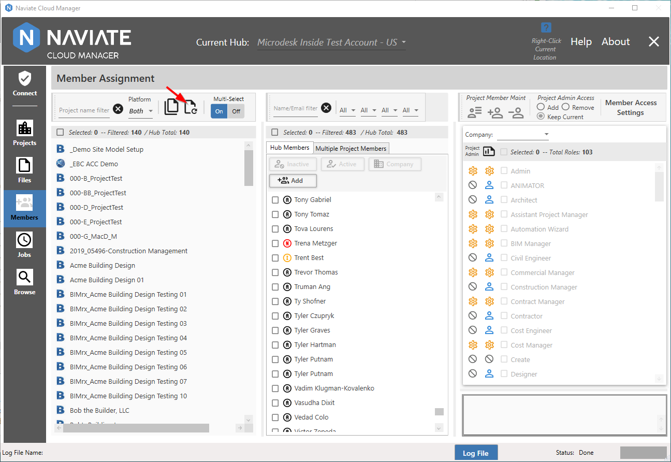Open Member Access Settings
This screenshot has height=462, width=671.
[x=630, y=108]
